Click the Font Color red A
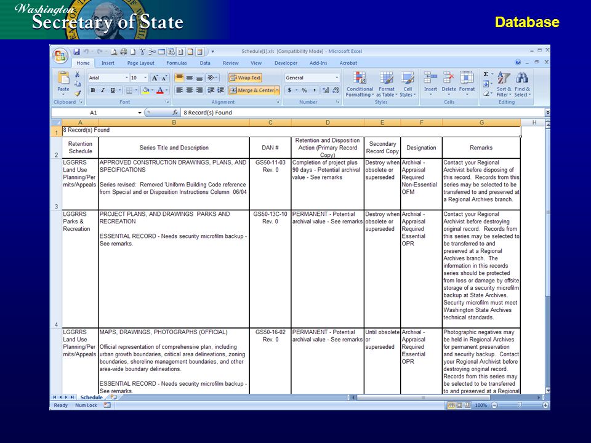Screen dimensions: 591x443 tap(160, 90)
